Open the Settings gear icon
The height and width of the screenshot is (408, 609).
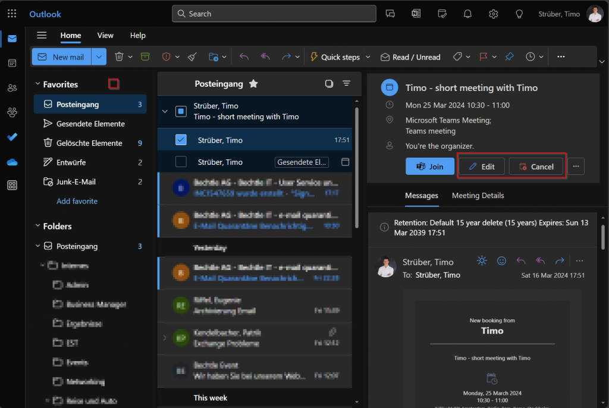[493, 14]
